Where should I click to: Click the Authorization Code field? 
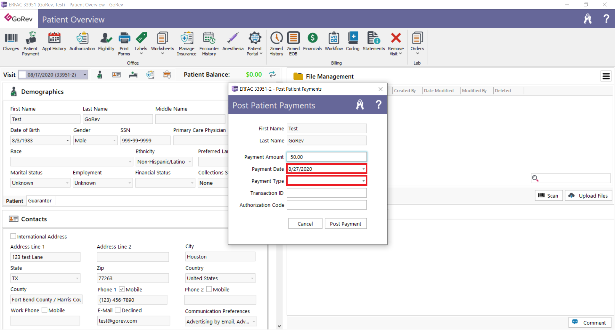(x=327, y=205)
